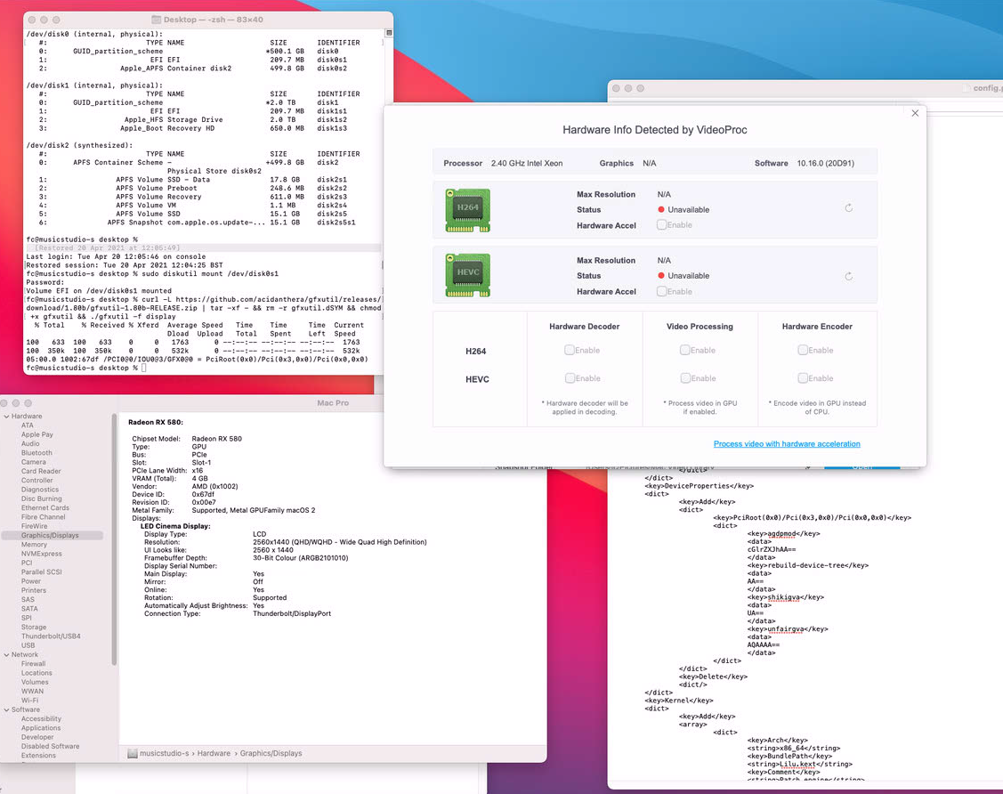Viewport: 1003px width, 794px height.
Task: Enable Hardware Accel for HEVC
Action: (662, 291)
